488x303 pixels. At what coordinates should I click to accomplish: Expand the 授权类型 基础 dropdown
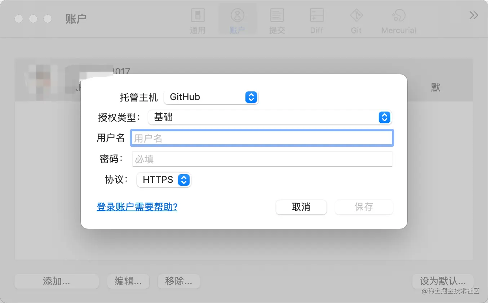270,117
